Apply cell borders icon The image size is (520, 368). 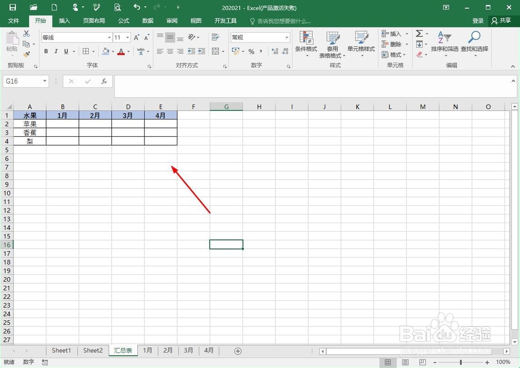[x=86, y=51]
